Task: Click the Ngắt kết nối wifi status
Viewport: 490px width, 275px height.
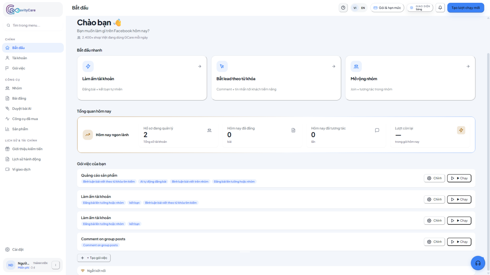Action: (93, 271)
